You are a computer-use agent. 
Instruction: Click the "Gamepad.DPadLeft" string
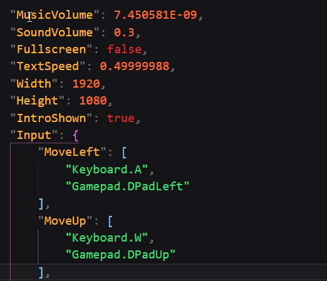[x=127, y=186]
